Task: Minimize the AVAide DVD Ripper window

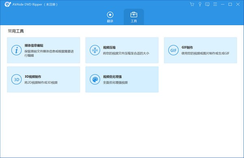Action: [x=223, y=4]
